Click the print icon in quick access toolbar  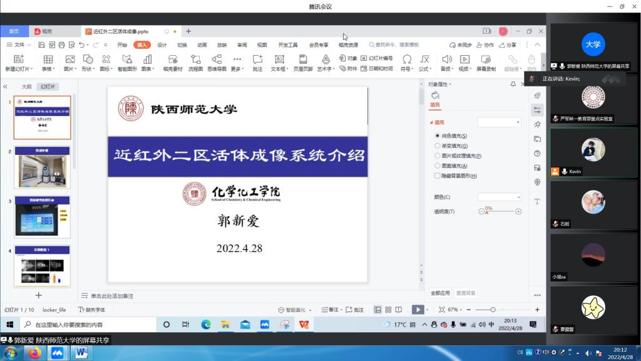pyautogui.click(x=61, y=44)
